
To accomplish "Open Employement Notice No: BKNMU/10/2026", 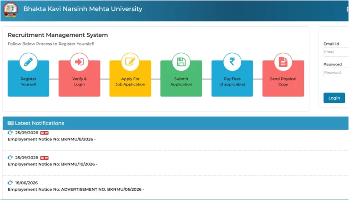I will [53, 164].
